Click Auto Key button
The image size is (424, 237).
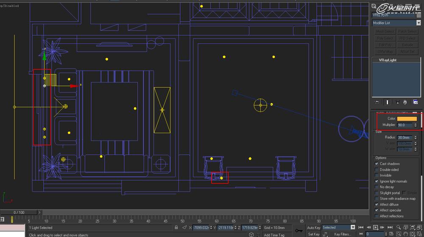pyautogui.click(x=313, y=228)
